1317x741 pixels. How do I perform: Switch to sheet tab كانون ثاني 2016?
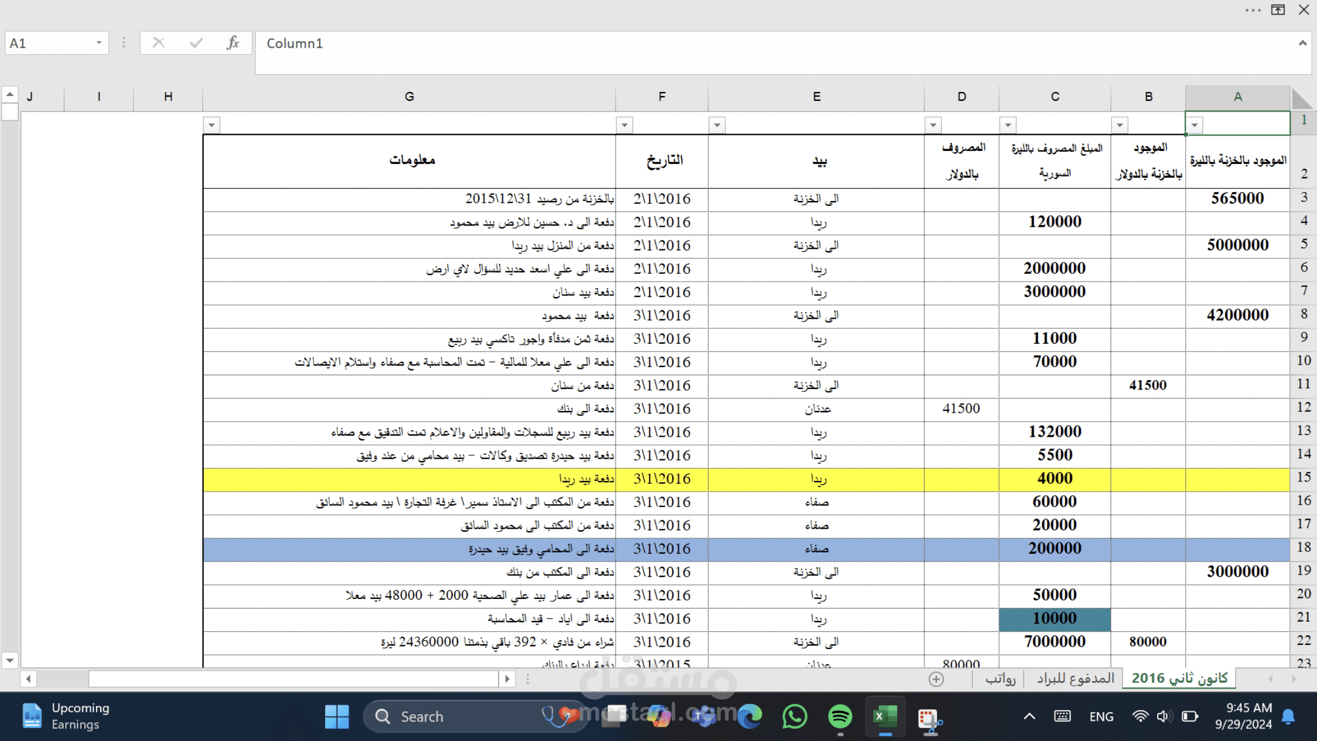click(x=1179, y=678)
